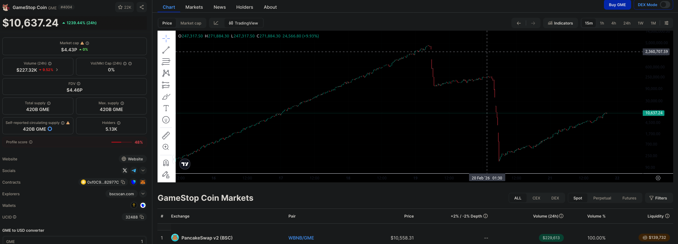This screenshot has width=678, height=244.
Task: Open the price axis settings gear
Action: click(x=658, y=178)
